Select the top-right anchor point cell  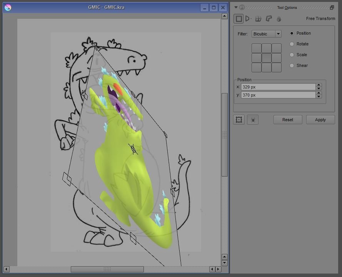[277, 48]
